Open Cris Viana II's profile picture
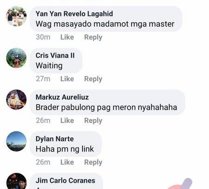 (x=16, y=58)
